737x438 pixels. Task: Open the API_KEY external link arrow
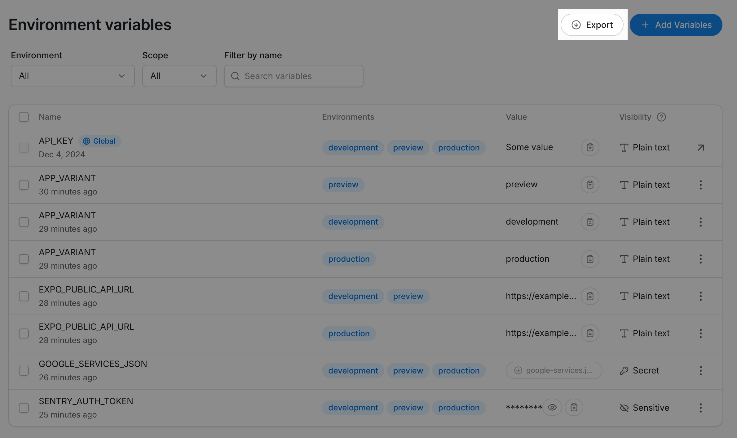700,148
